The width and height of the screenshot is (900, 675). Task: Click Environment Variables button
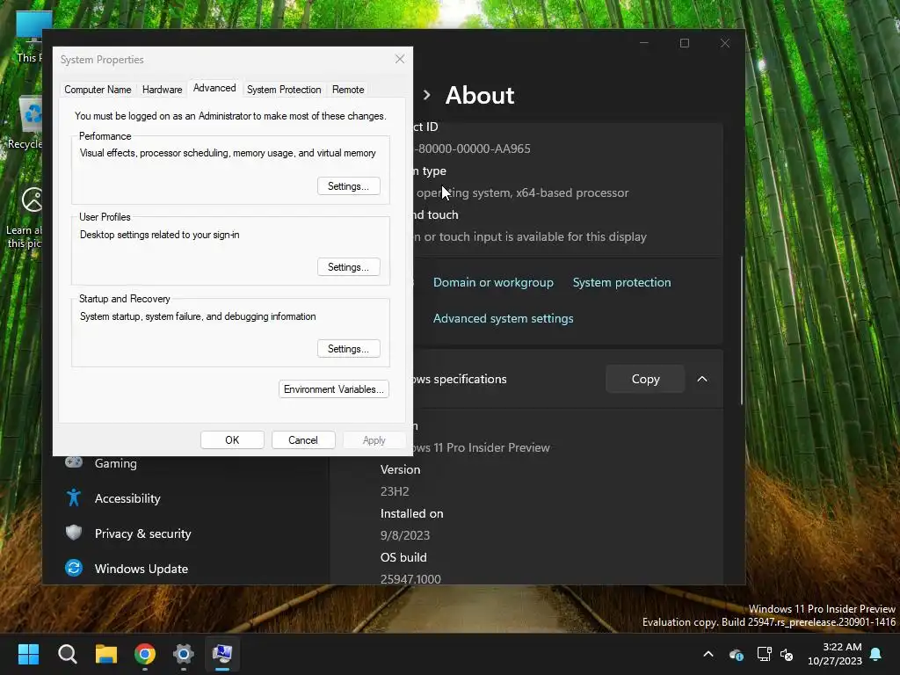point(333,389)
